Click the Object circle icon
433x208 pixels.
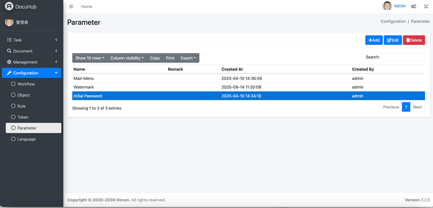point(13,95)
